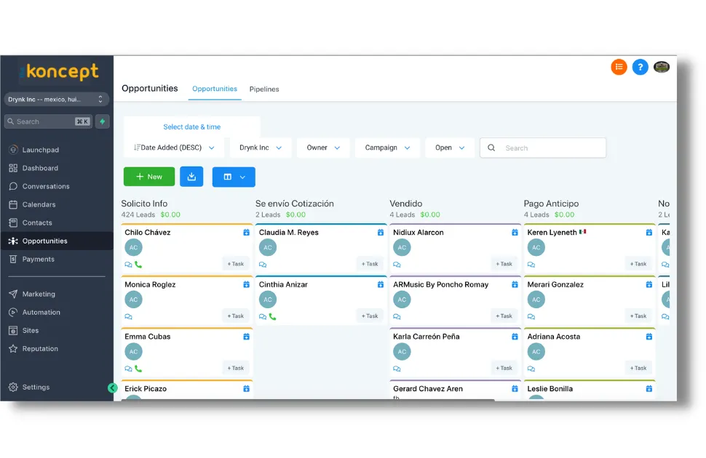The width and height of the screenshot is (706, 458).
Task: Click calendar icon on Claudia M. Reyes card
Action: tap(381, 233)
